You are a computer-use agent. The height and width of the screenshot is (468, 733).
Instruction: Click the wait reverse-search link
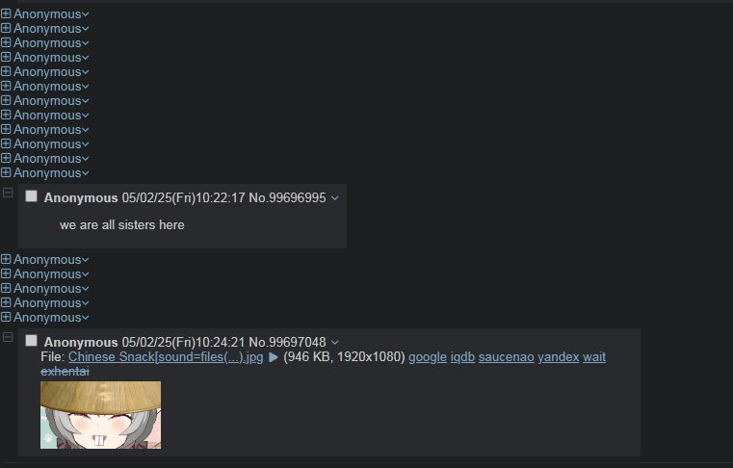point(594,357)
